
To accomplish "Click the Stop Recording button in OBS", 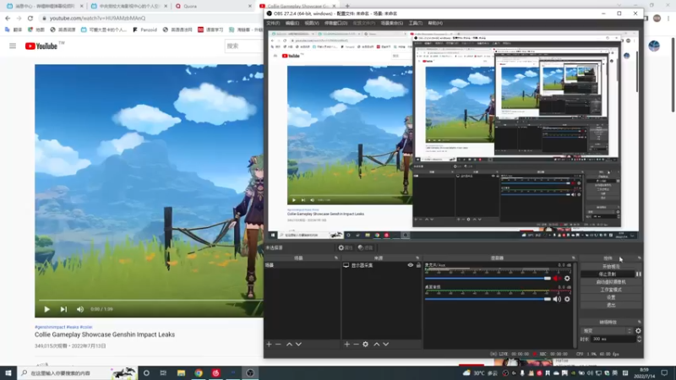I will 608,274.
